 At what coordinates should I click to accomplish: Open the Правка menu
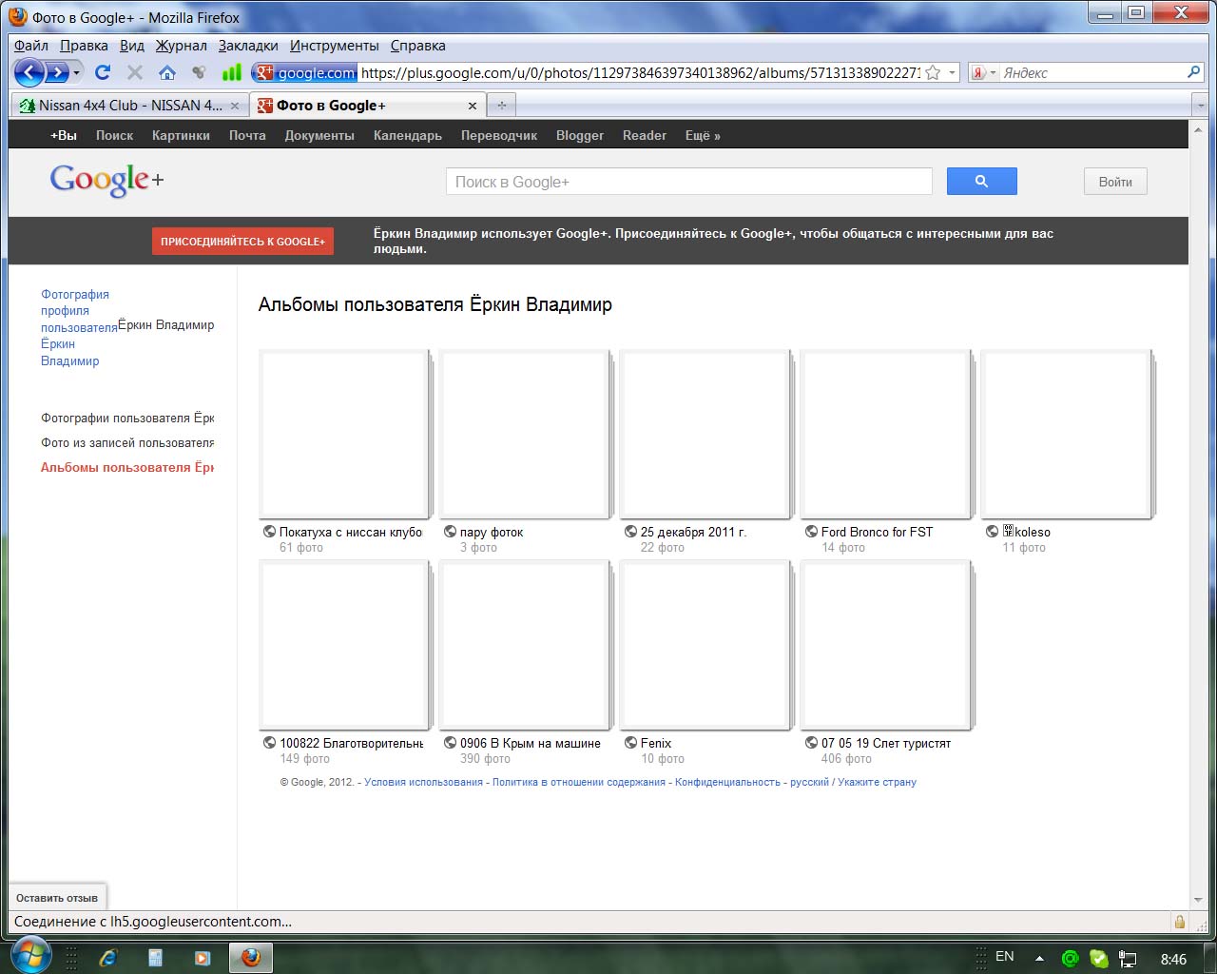pos(84,46)
